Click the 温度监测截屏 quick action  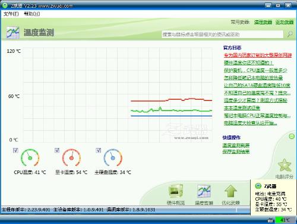[236, 145]
